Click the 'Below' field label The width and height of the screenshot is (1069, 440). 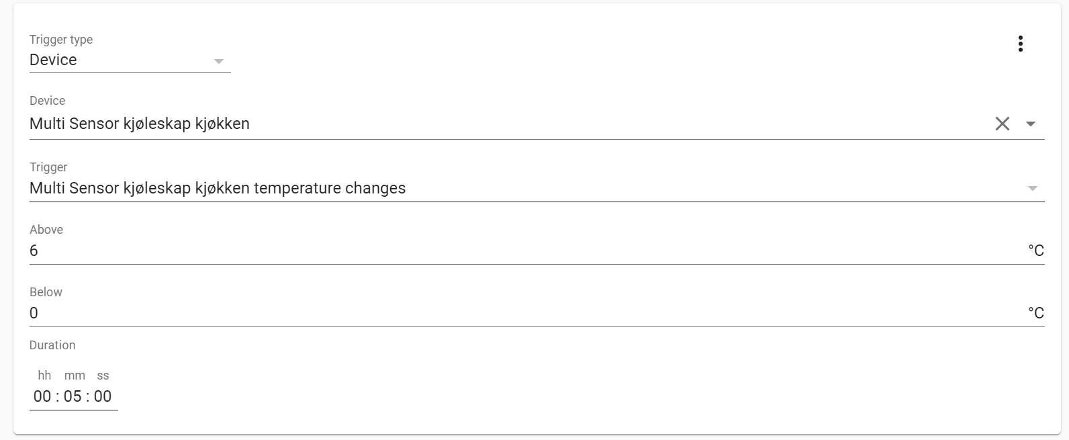tap(46, 292)
